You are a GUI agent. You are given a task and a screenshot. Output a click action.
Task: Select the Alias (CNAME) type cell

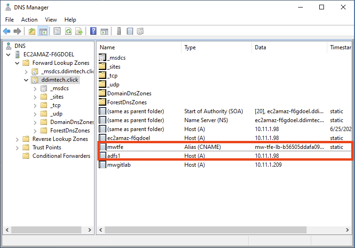tap(202, 147)
